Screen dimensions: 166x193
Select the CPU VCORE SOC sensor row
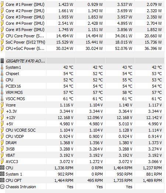point(82,130)
